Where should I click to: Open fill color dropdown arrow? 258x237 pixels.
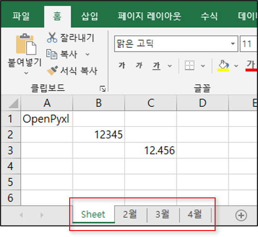(236, 66)
